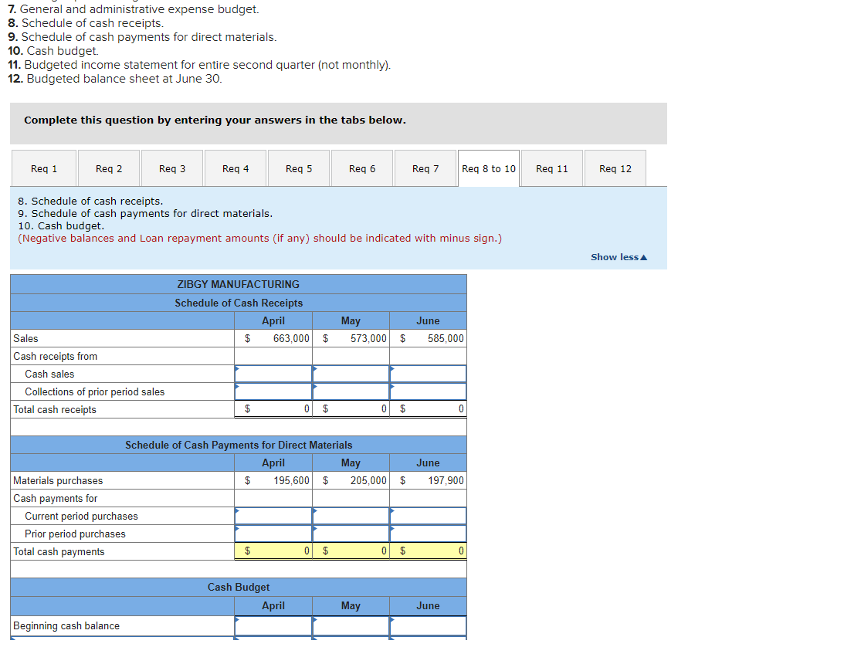Select April Prior period purchases cell
Screen dimensions: 844x654
tap(273, 534)
